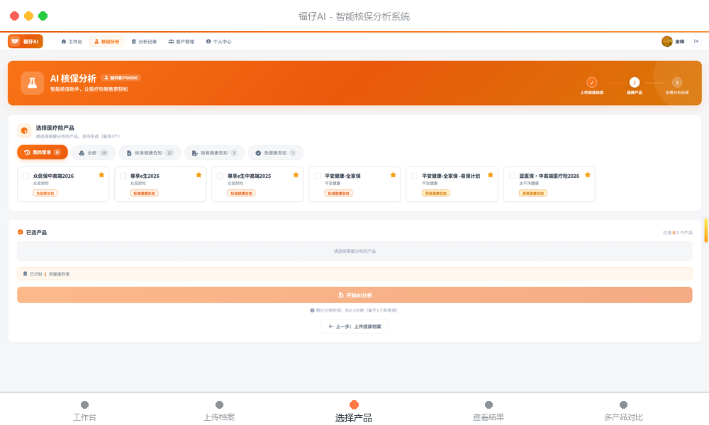Click the orange scrollbar thumb on right edge
The image size is (709, 425).
click(706, 231)
